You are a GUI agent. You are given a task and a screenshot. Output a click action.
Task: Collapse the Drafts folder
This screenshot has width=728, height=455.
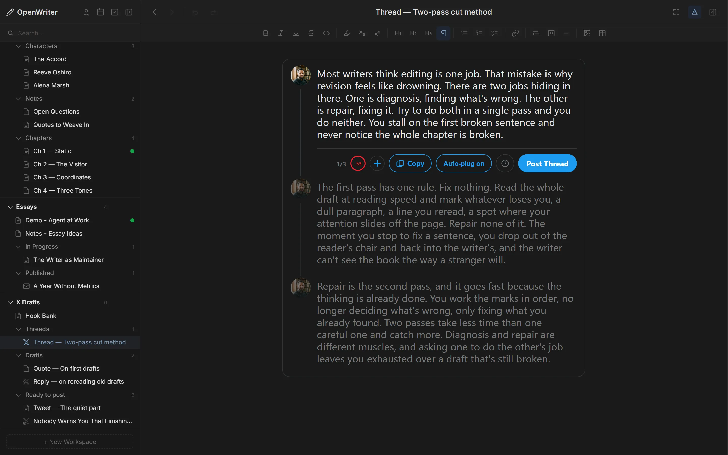pyautogui.click(x=18, y=355)
